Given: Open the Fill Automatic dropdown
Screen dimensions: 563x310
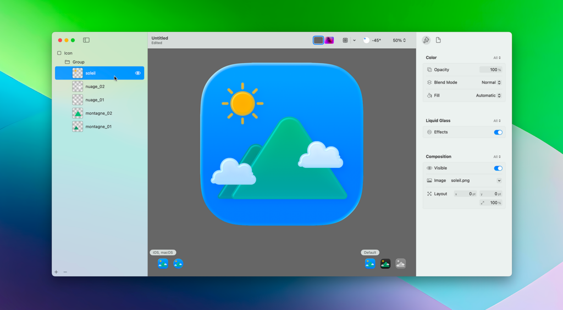Looking at the screenshot, I should [x=488, y=95].
